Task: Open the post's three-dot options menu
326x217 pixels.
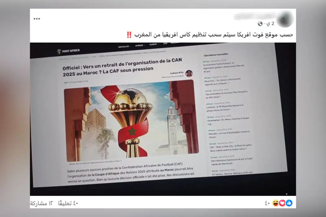Action: pos(37,19)
